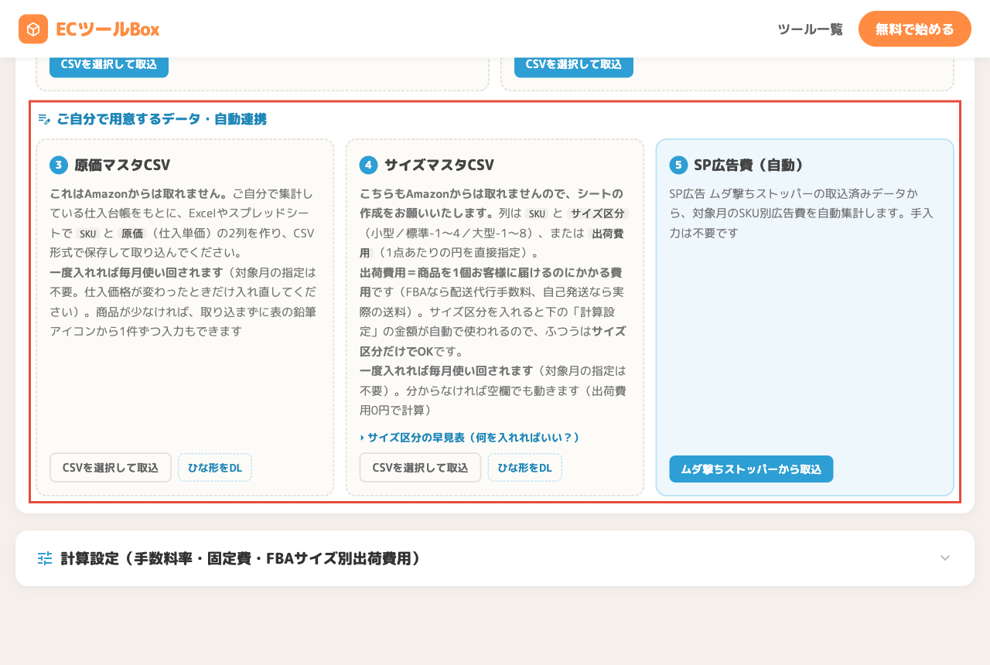
Task: Click the number 4 badge on サイズマスタCSV
Action: 369,165
